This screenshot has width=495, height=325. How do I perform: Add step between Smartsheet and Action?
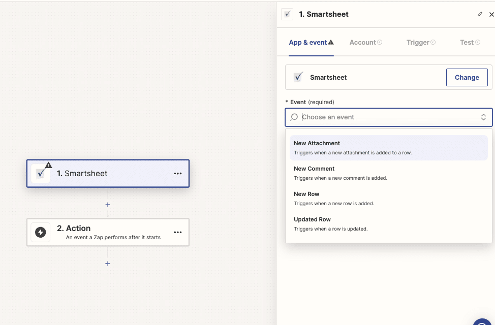(108, 205)
